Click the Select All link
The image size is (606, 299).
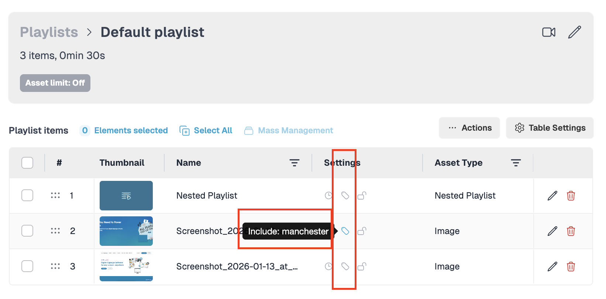[206, 131]
